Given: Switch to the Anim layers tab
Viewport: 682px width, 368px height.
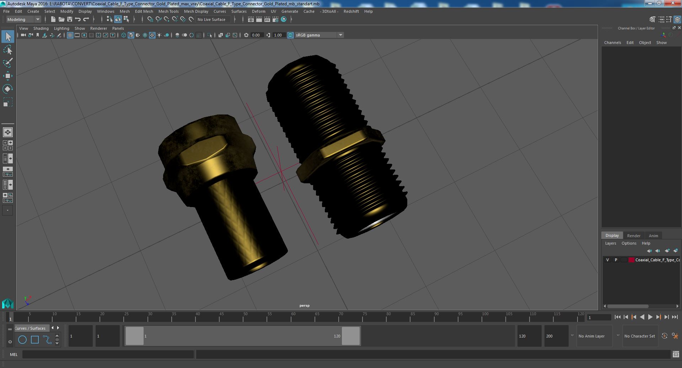Looking at the screenshot, I should (x=653, y=236).
